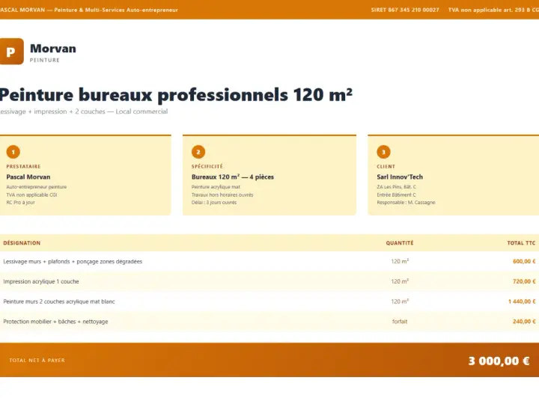Click the 'Peinture & Multi-Services Auto-entrepreneur' header text
Image resolution: width=539 pixels, height=404 pixels.
116,10
